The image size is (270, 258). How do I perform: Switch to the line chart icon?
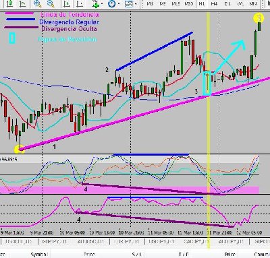(x=22, y=3)
